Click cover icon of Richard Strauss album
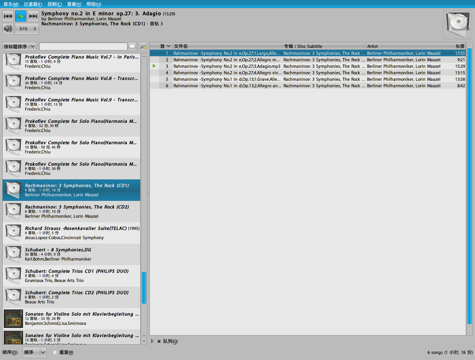Viewport: 475px width, 360px height. [13, 233]
